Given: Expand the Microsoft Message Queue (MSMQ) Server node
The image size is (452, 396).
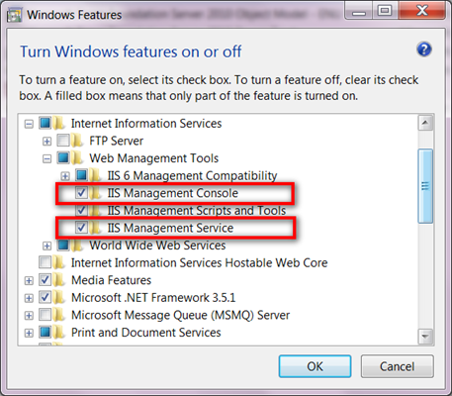Looking at the screenshot, I should click(x=29, y=316).
